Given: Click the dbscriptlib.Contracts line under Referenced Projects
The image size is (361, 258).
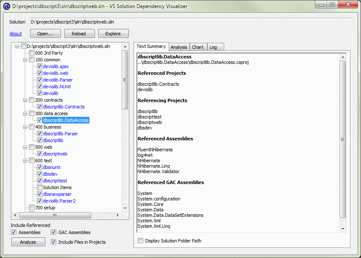Looking at the screenshot, I should [158, 84].
